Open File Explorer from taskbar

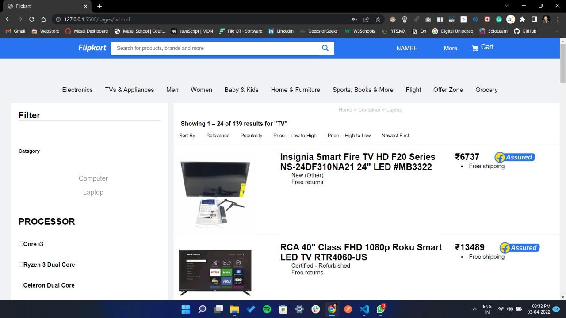(234, 309)
